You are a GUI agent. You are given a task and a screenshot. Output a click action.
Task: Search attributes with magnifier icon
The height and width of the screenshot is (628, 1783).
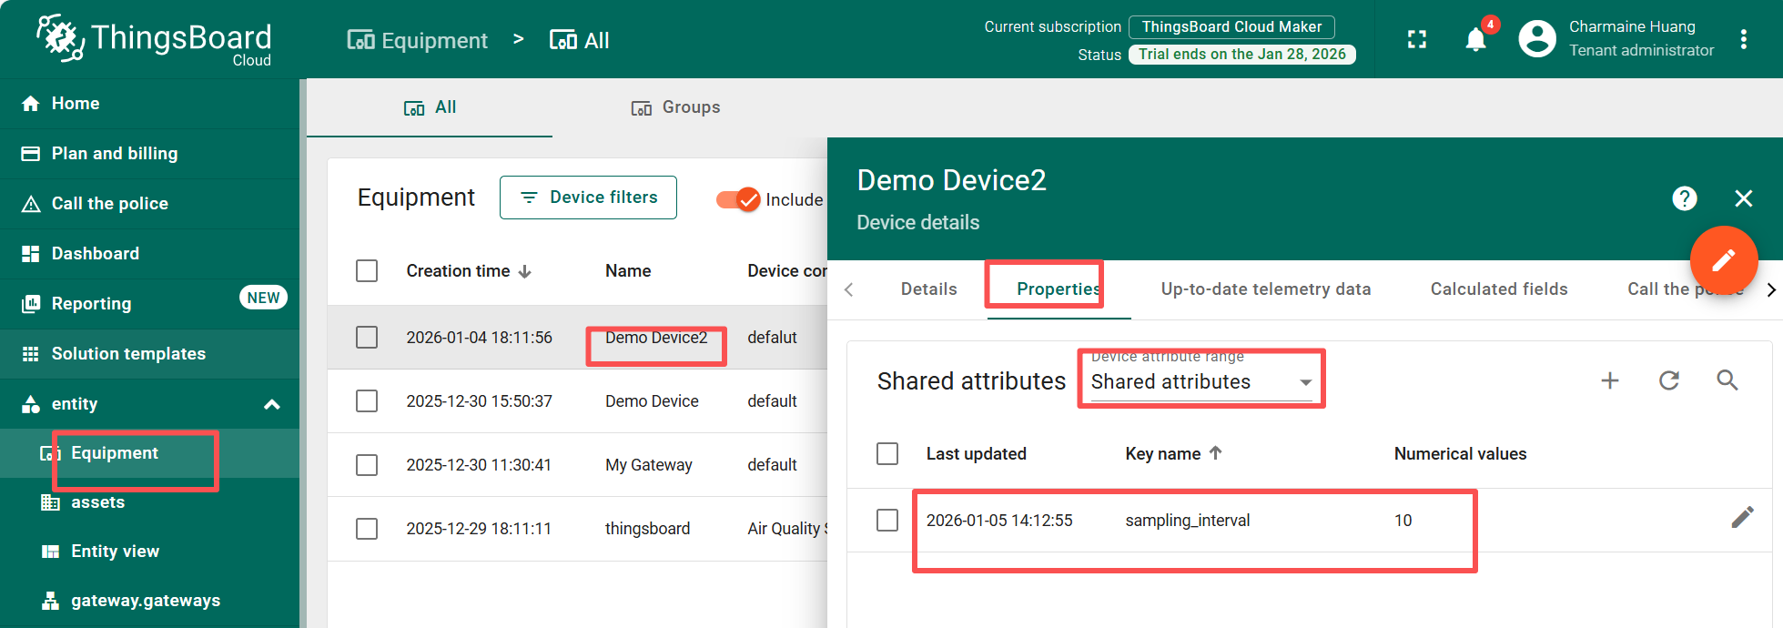pos(1727,380)
